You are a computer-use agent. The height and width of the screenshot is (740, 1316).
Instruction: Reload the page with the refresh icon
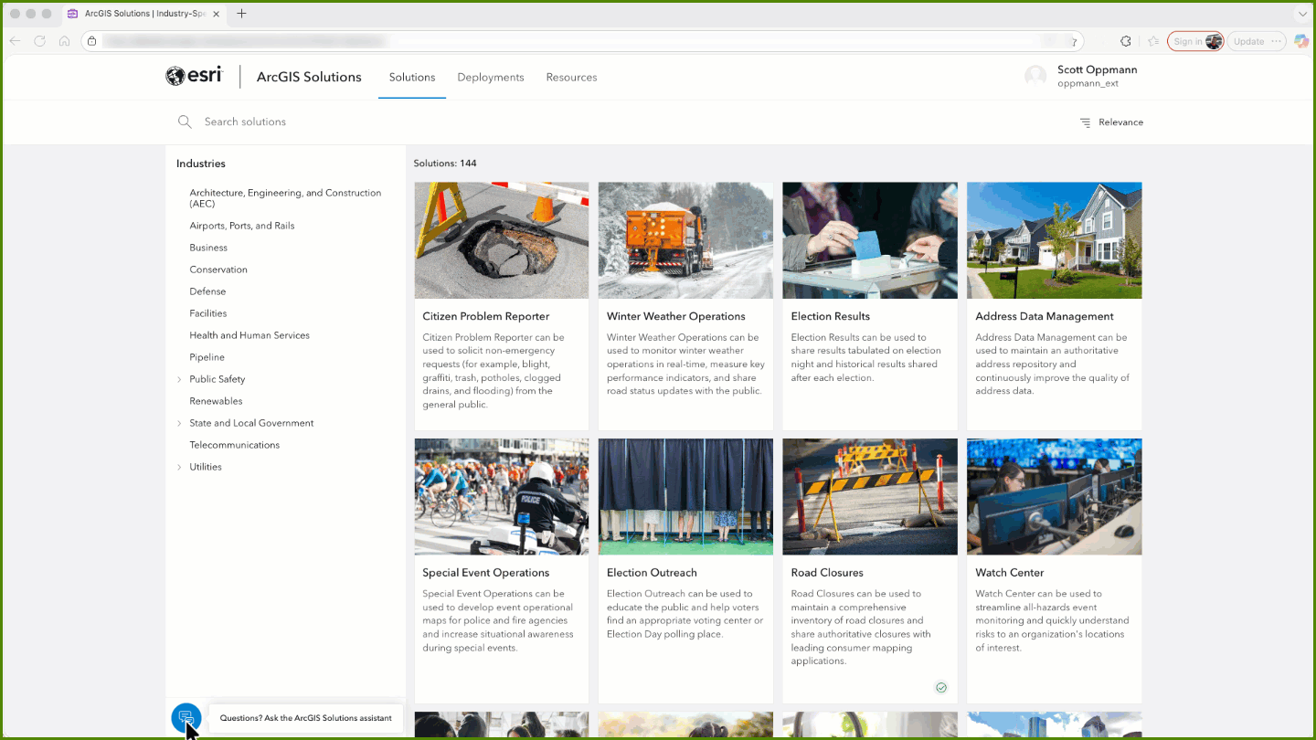[x=39, y=41]
